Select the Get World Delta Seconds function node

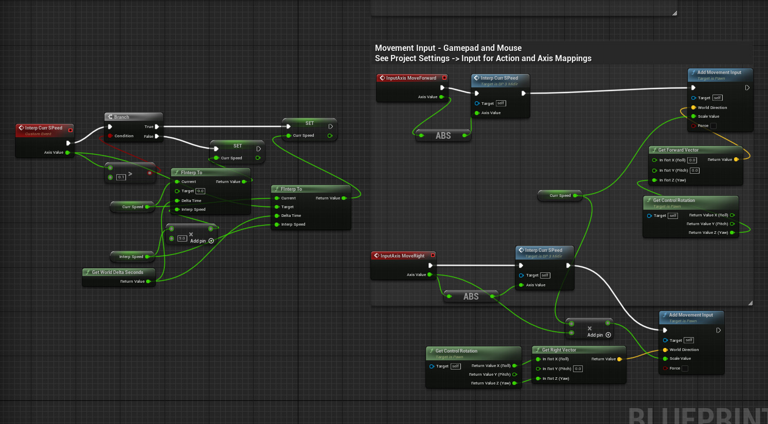[118, 272]
